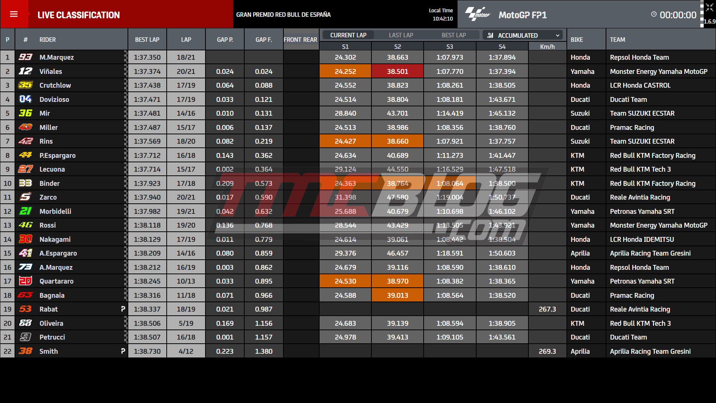Click Smith's pit status P marker
This screenshot has width=716, height=403.
(123, 351)
